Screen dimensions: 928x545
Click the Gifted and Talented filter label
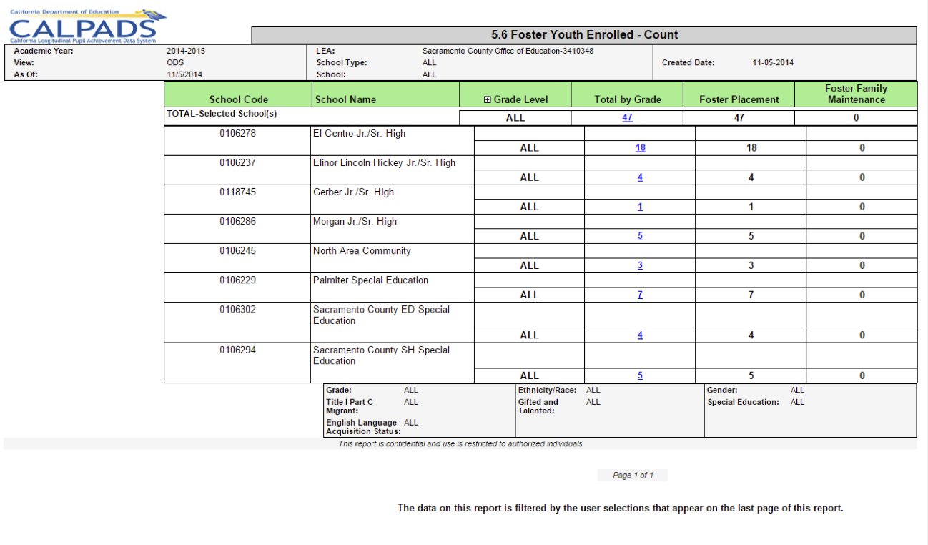point(538,406)
